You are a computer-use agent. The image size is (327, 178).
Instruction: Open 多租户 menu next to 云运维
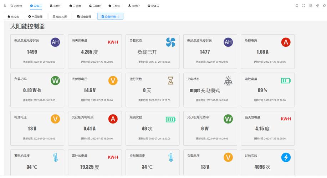56,6
